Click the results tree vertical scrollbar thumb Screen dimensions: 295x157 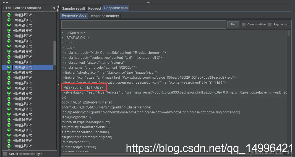click(55, 53)
